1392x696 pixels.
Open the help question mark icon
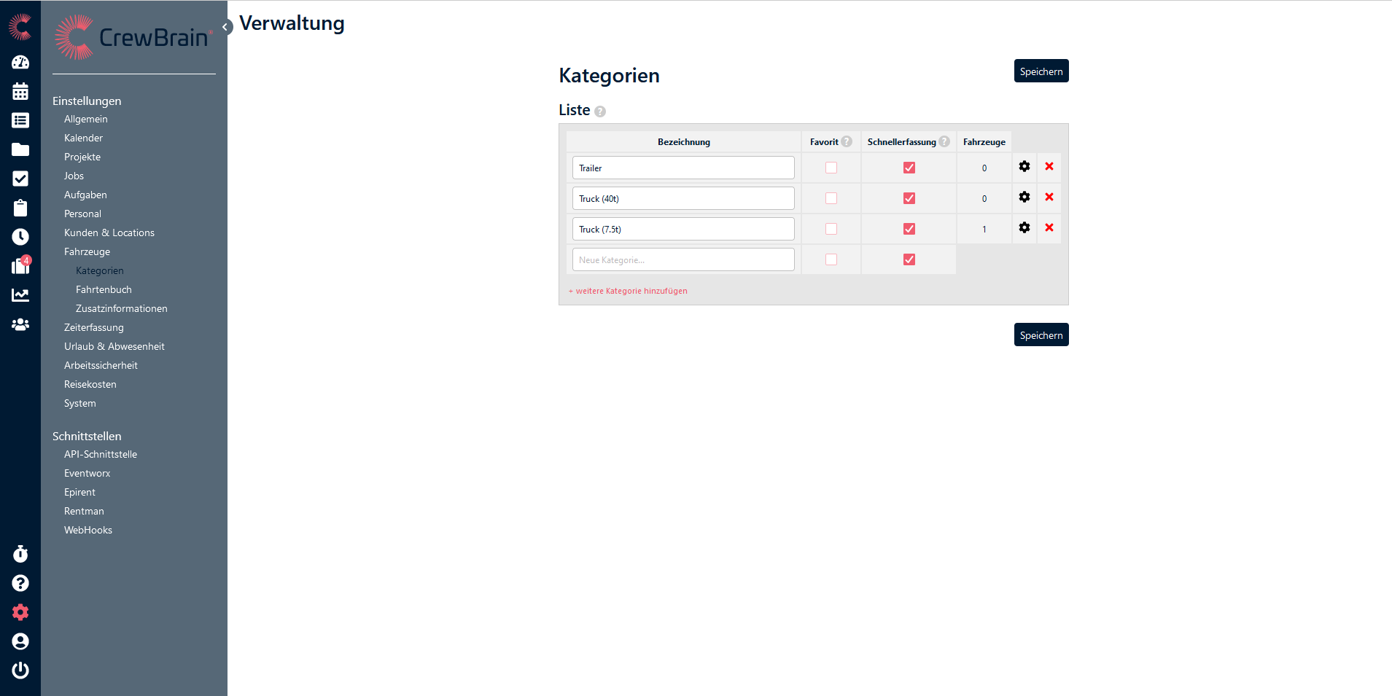point(20,583)
